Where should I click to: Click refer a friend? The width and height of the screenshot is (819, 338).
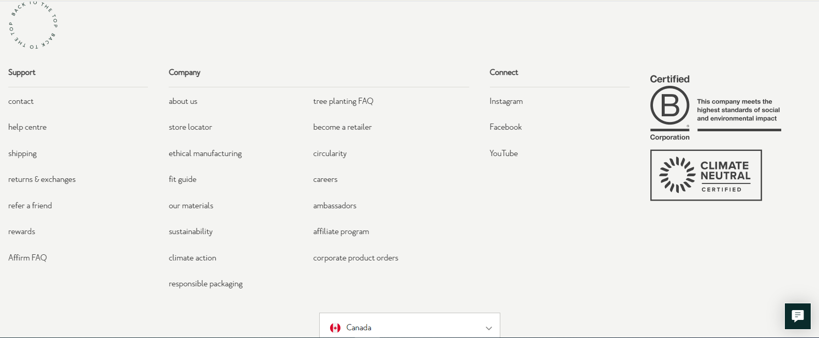point(30,206)
